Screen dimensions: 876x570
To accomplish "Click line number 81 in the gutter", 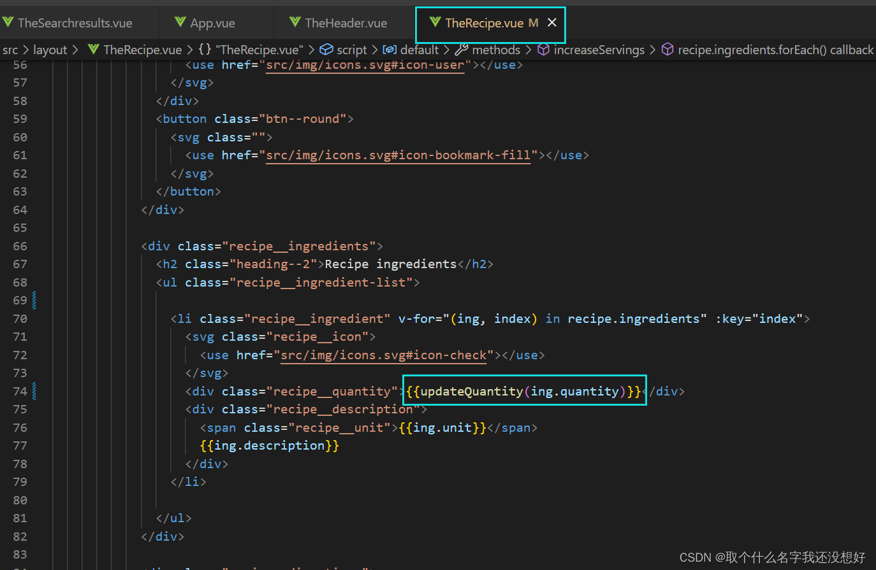I will point(20,518).
